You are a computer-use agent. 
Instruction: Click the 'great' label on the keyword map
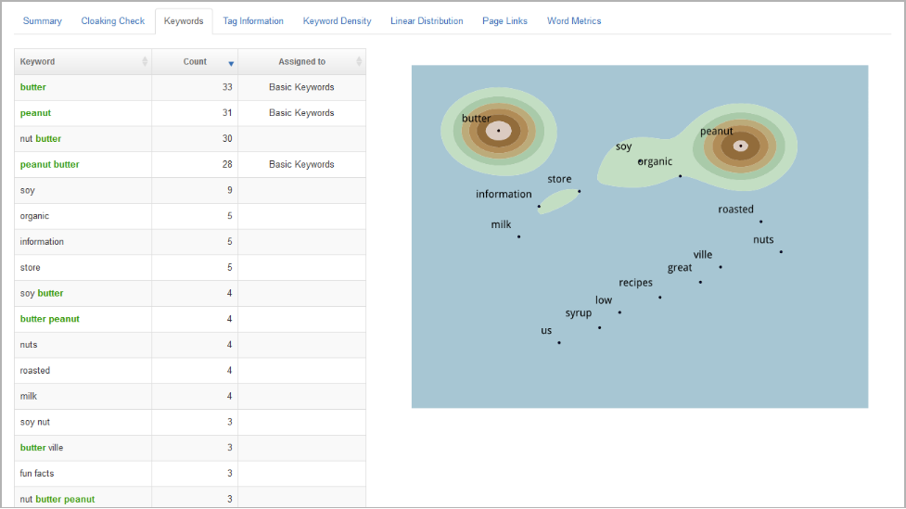pyautogui.click(x=680, y=268)
